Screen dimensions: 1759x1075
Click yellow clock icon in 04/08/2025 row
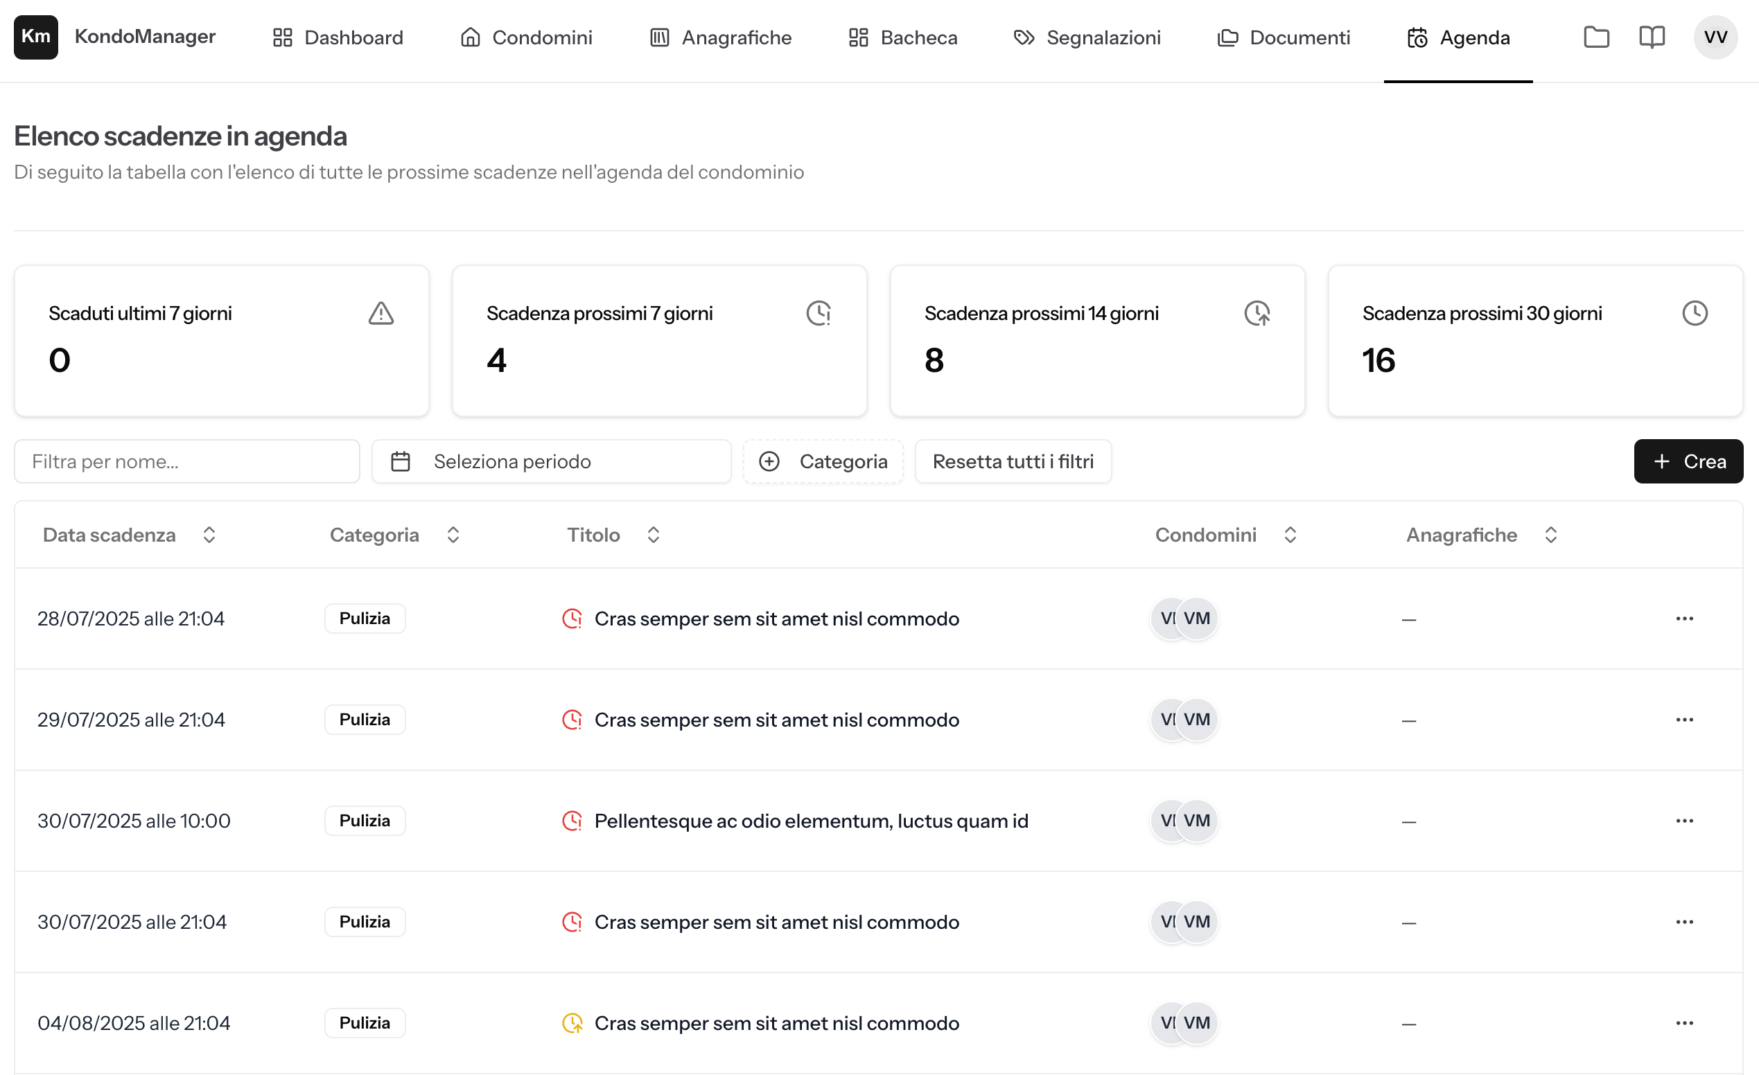point(572,1024)
